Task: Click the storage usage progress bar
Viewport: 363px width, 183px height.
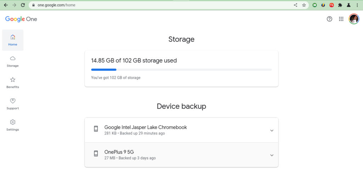Action: coord(181,70)
